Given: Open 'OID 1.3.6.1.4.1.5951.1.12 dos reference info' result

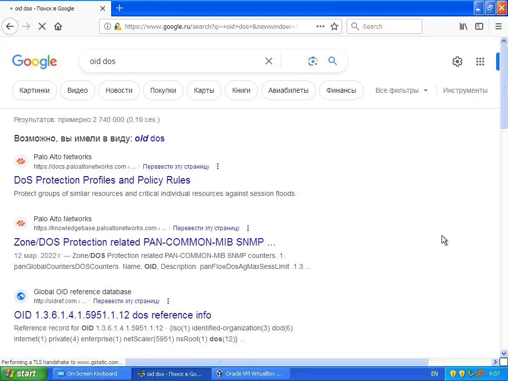Looking at the screenshot, I should 113,315.
